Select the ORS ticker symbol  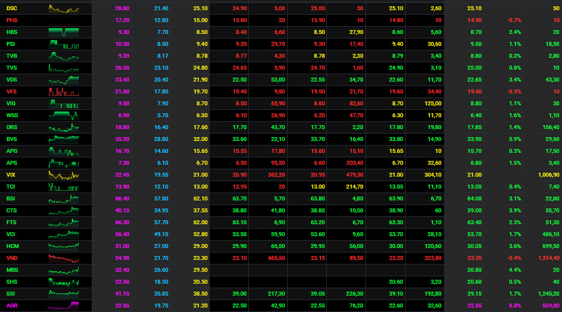(11, 127)
